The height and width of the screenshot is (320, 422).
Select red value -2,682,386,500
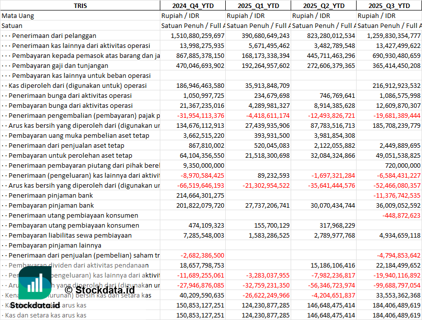coord(202,255)
